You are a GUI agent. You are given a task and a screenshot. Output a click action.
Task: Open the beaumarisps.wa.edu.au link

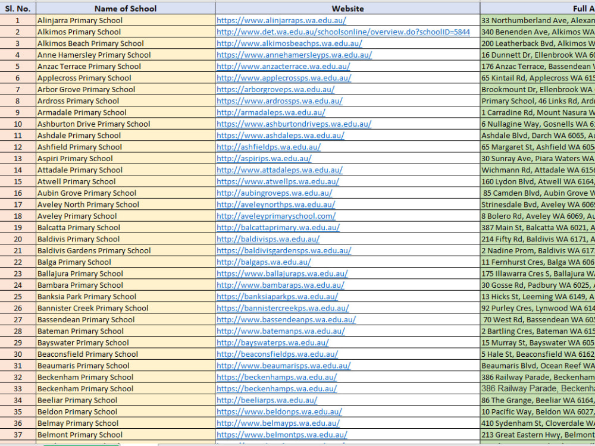(283, 366)
